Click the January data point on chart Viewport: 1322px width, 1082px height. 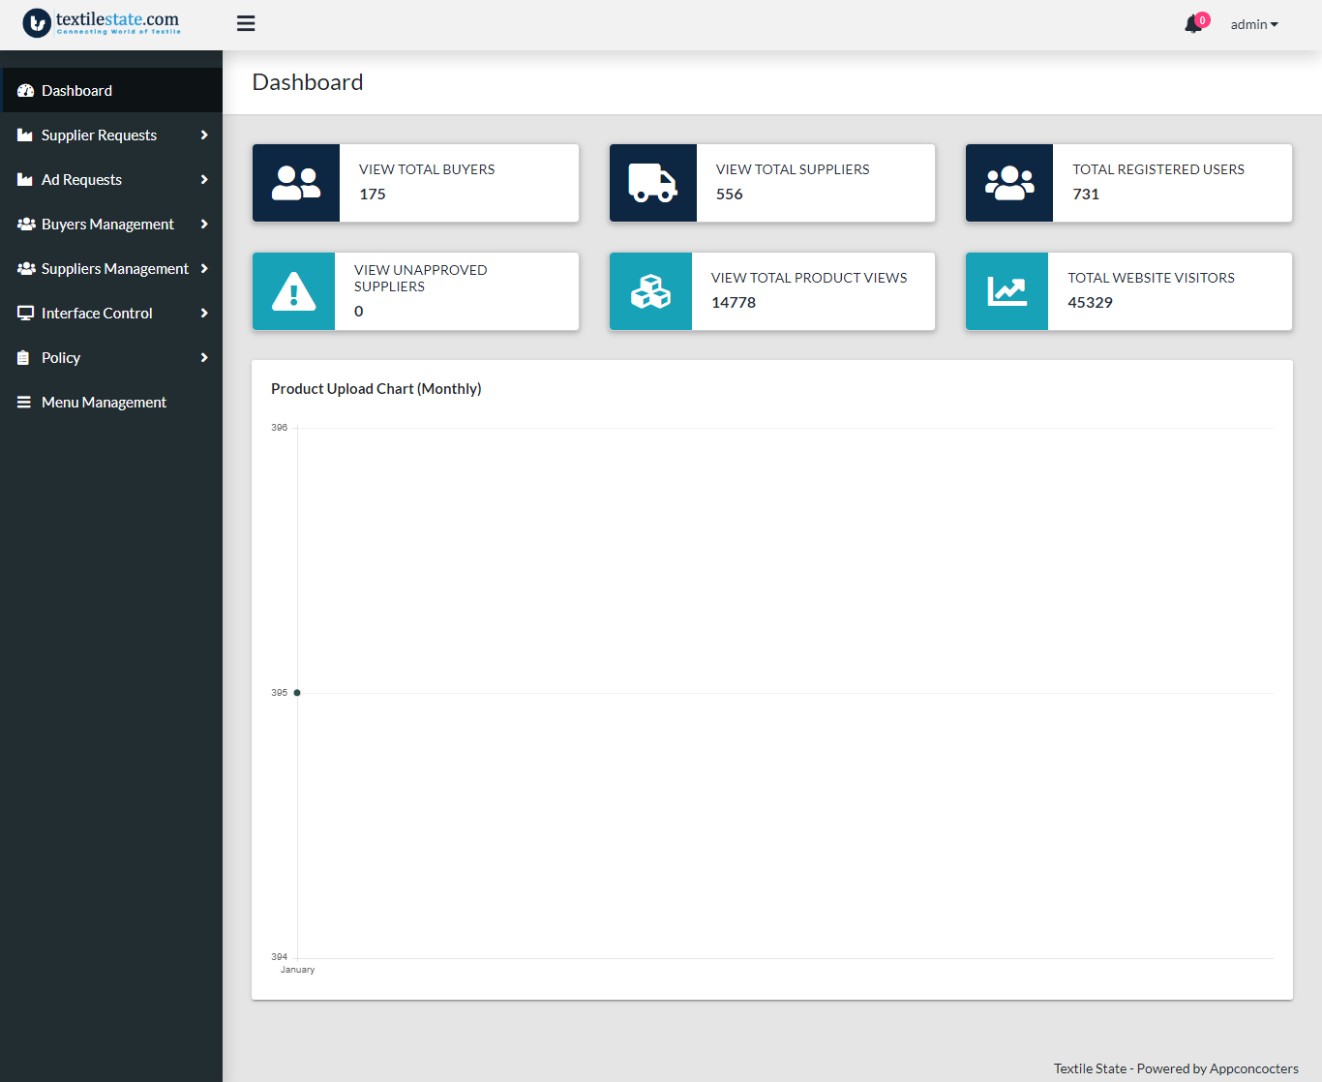[x=297, y=693]
